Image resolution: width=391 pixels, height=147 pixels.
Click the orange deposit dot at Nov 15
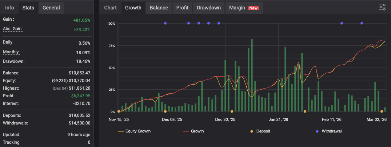click(119, 111)
